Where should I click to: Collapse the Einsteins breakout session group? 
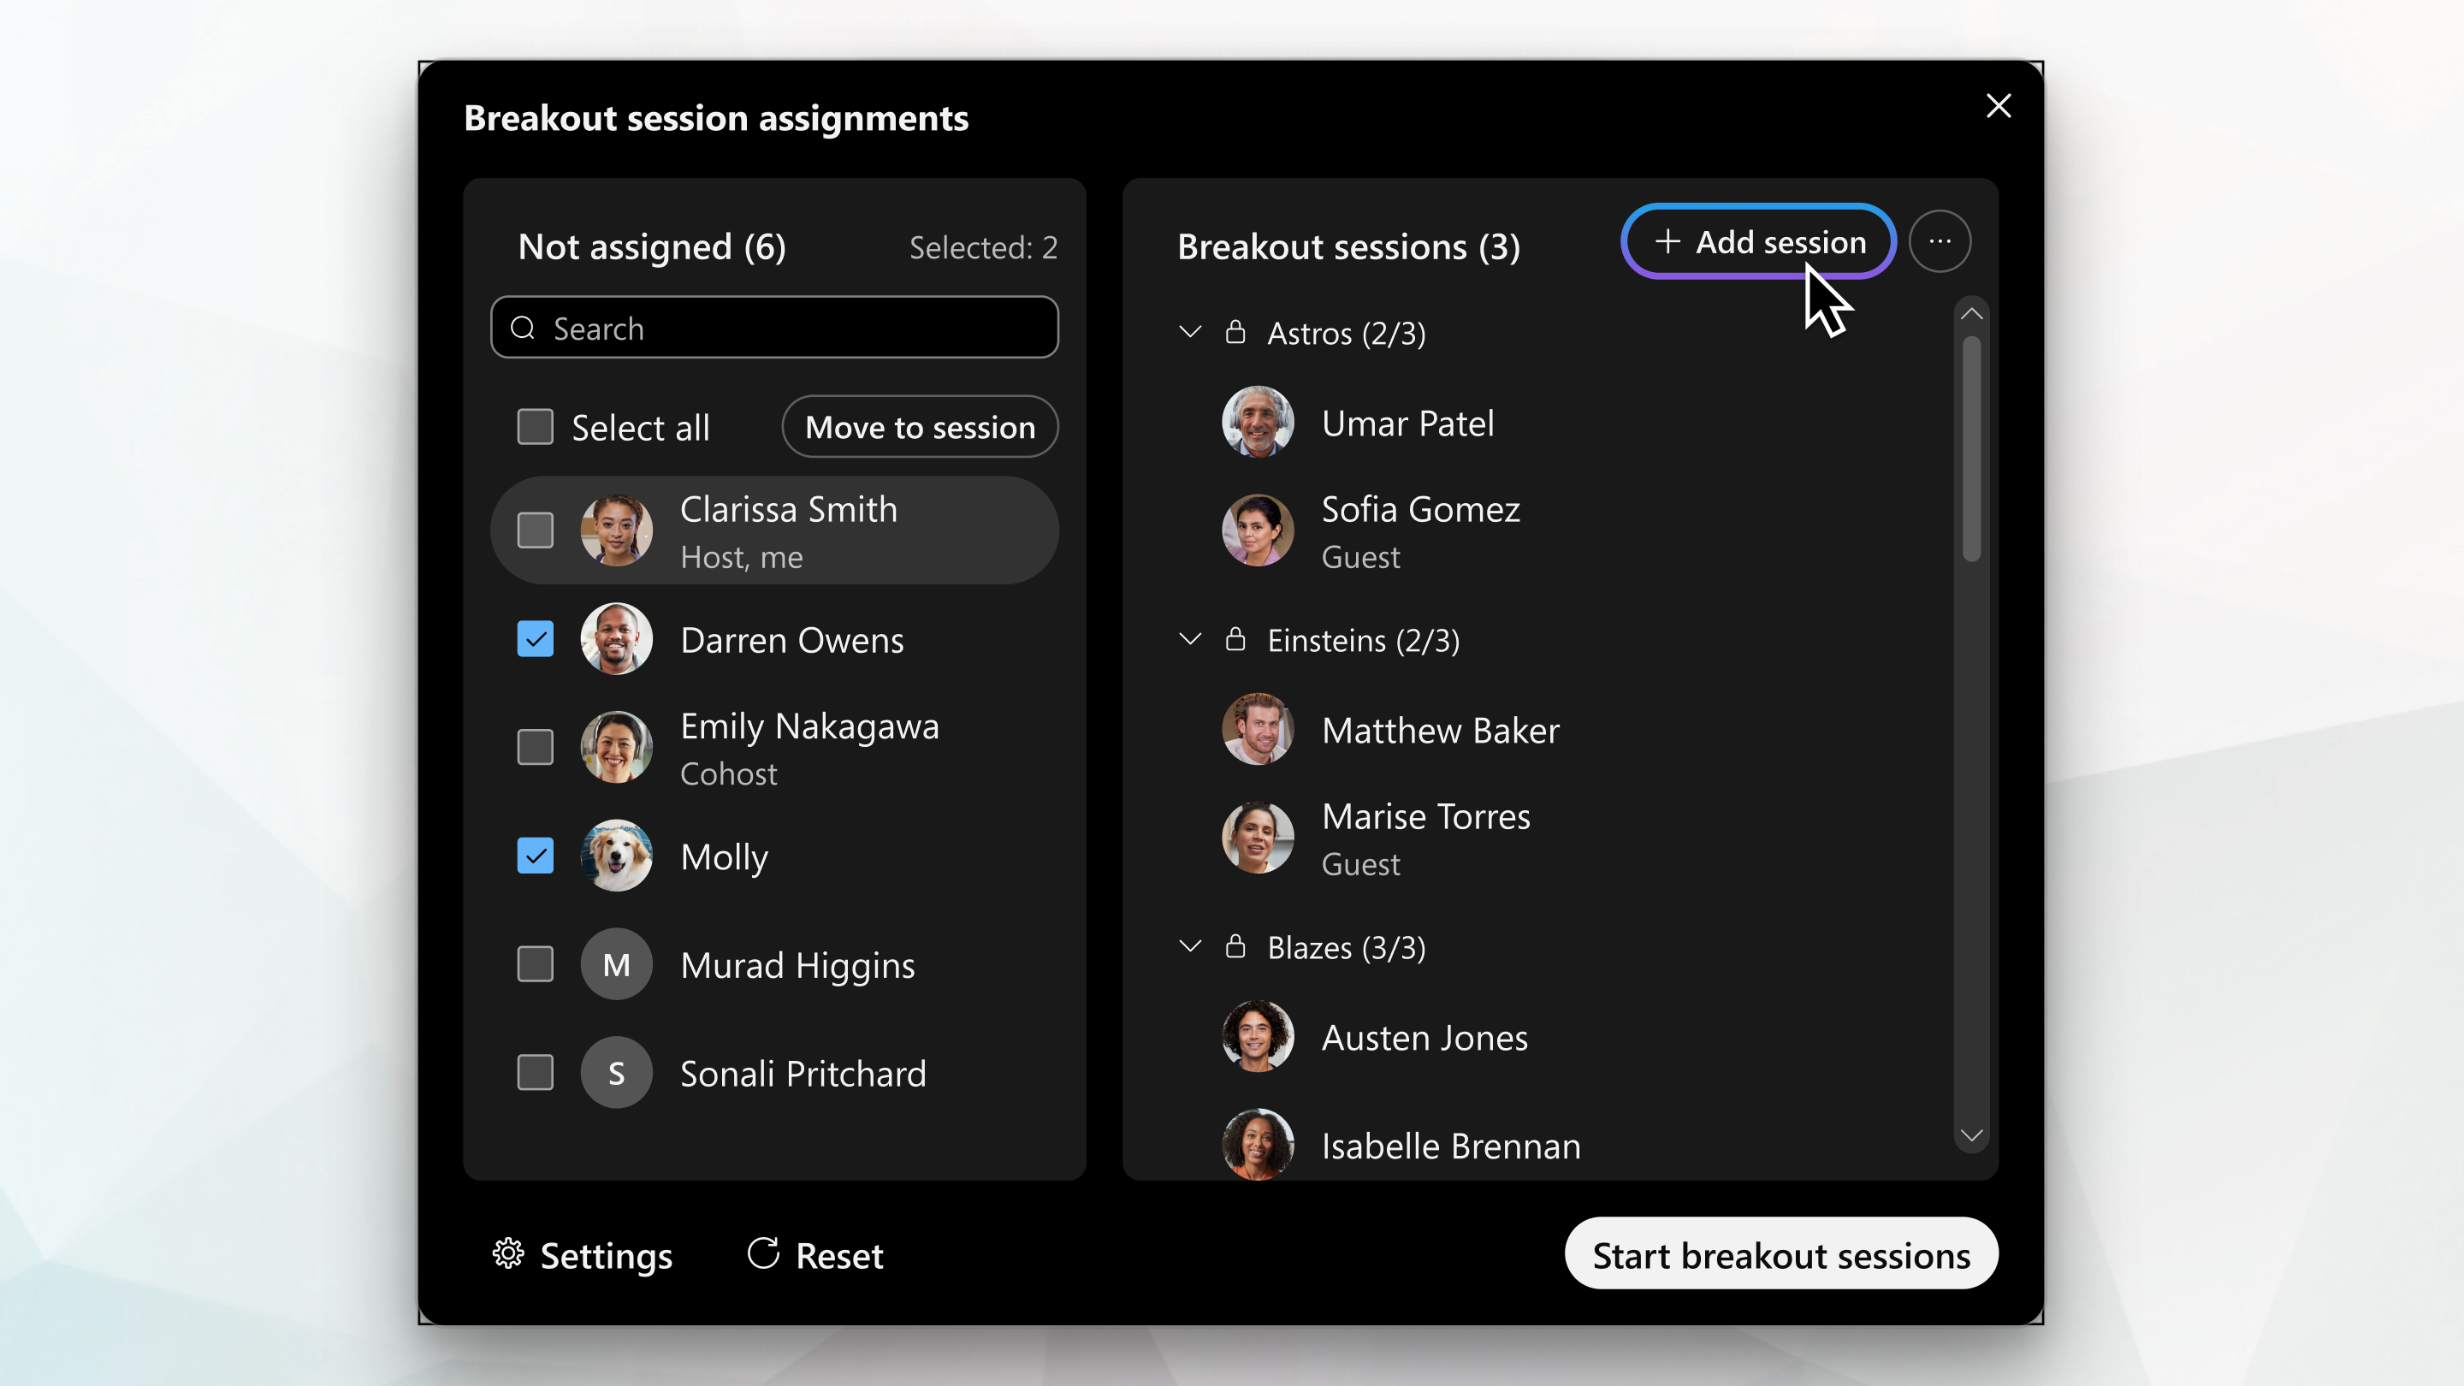pos(1190,640)
